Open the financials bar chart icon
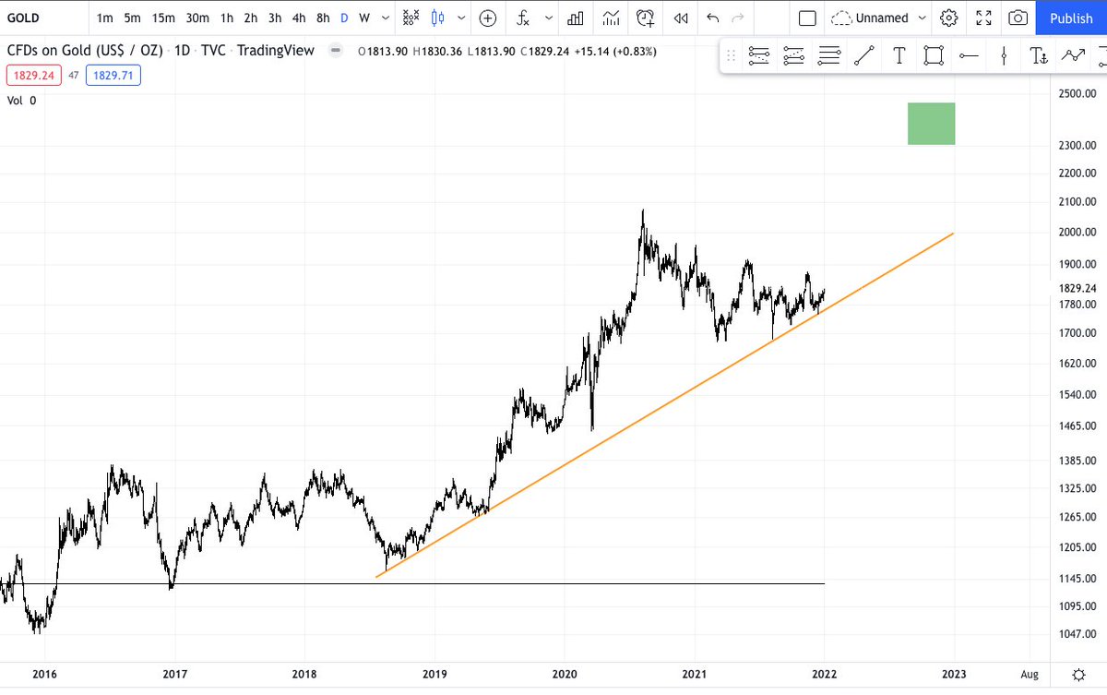This screenshot has height=695, width=1107. 576,18
